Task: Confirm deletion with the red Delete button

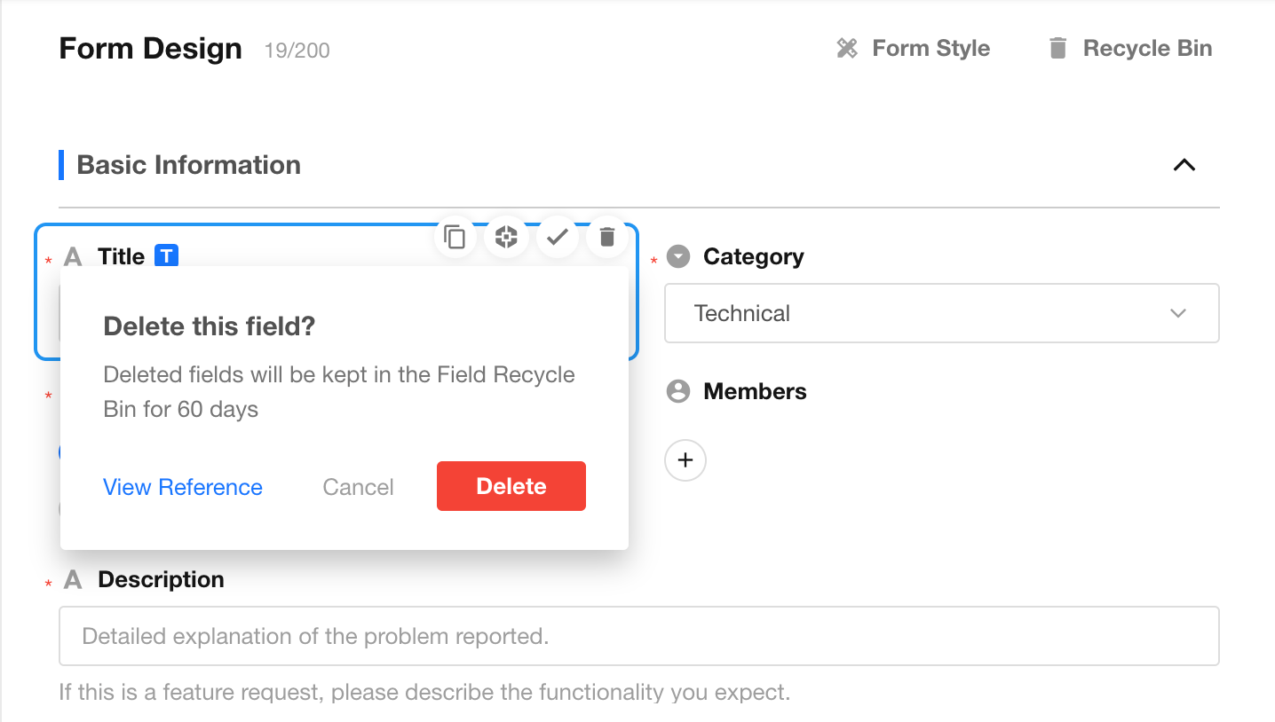Action: [x=511, y=486]
